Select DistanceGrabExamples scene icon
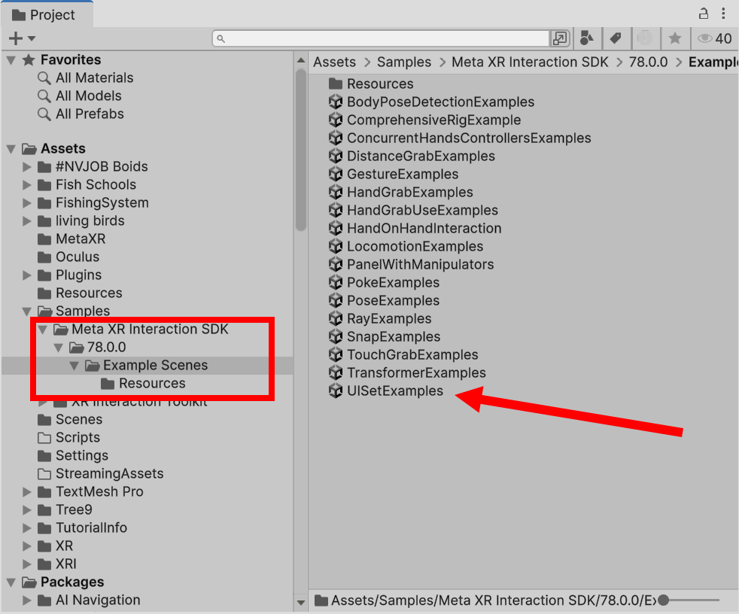The height and width of the screenshot is (614, 739). click(x=336, y=156)
